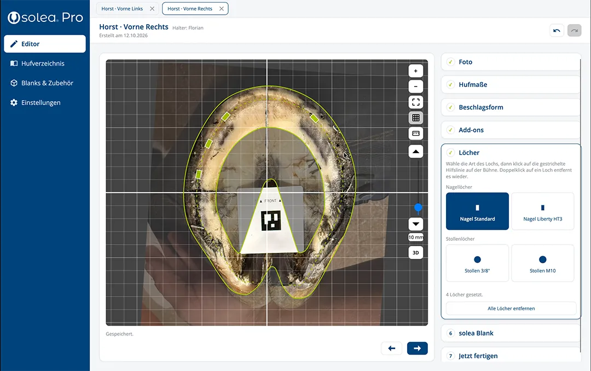
Task: Proceed to the next step with the right arrow
Action: 417,349
